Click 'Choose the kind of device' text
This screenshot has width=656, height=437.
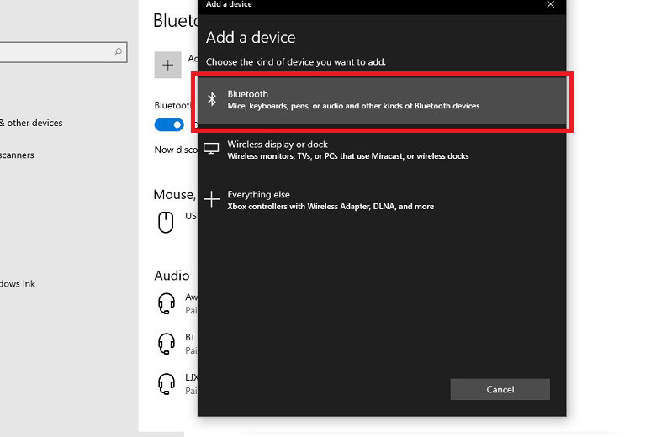tap(296, 62)
